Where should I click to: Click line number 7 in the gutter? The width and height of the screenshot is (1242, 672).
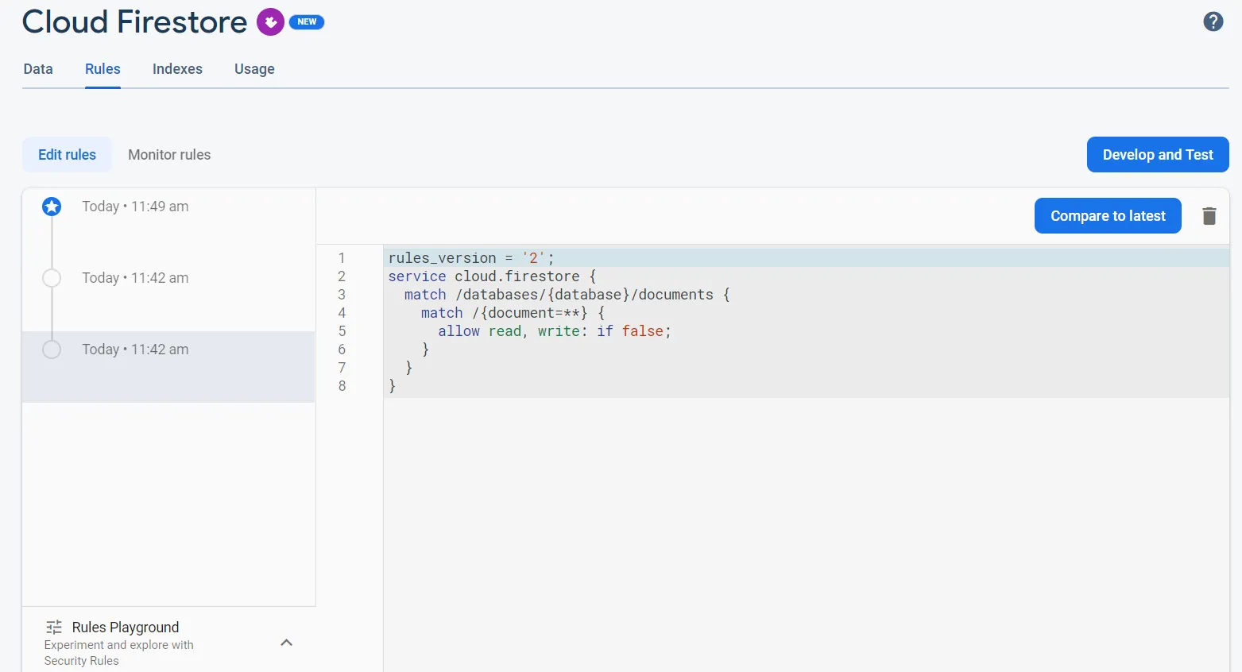(342, 368)
